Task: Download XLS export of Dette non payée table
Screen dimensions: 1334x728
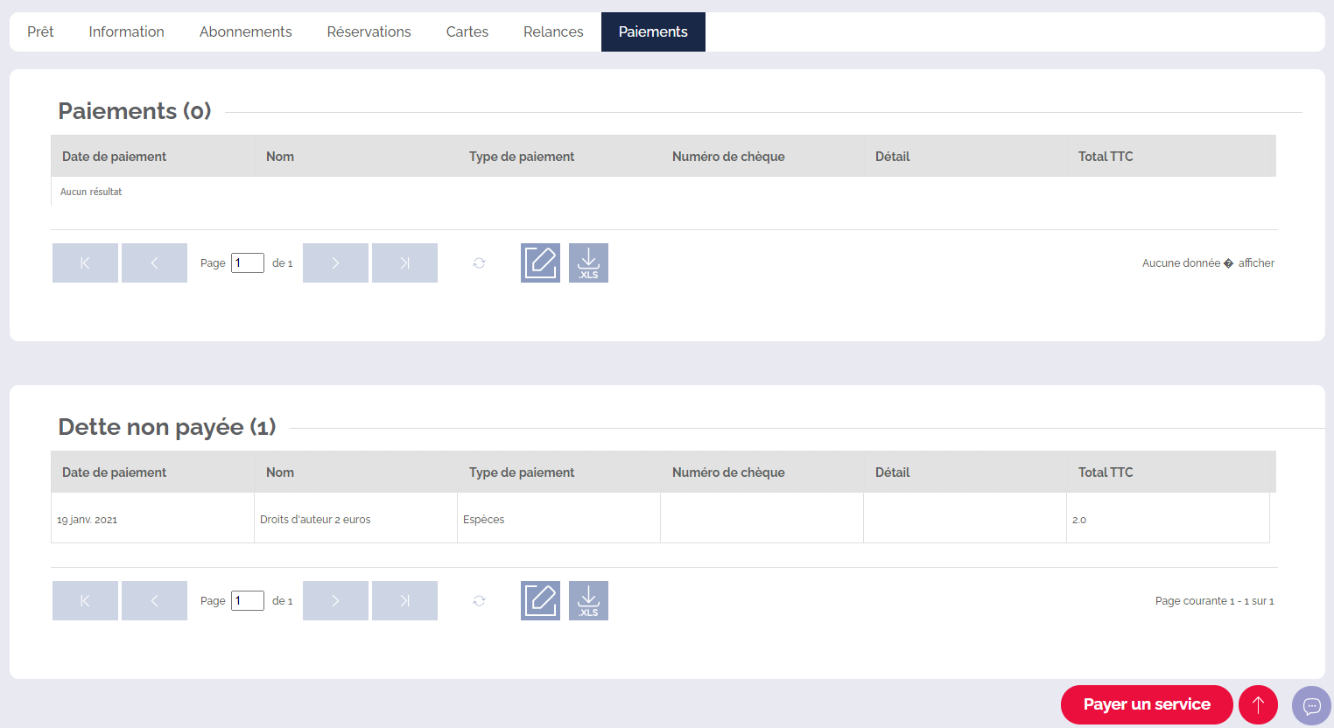Action: pos(588,600)
